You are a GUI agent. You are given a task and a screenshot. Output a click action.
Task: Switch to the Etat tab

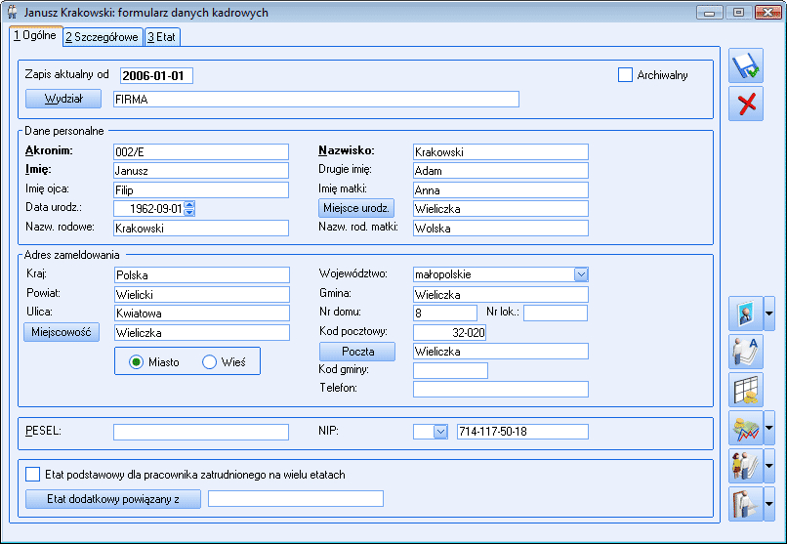pyautogui.click(x=162, y=37)
